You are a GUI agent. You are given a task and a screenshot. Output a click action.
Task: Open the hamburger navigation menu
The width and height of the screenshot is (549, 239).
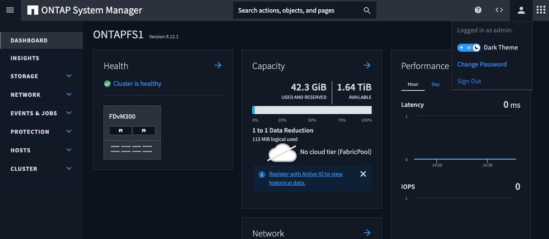tap(10, 10)
